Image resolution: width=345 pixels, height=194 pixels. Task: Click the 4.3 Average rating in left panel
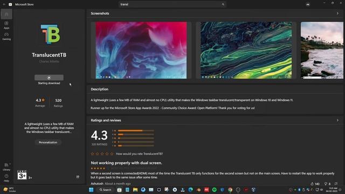click(40, 102)
